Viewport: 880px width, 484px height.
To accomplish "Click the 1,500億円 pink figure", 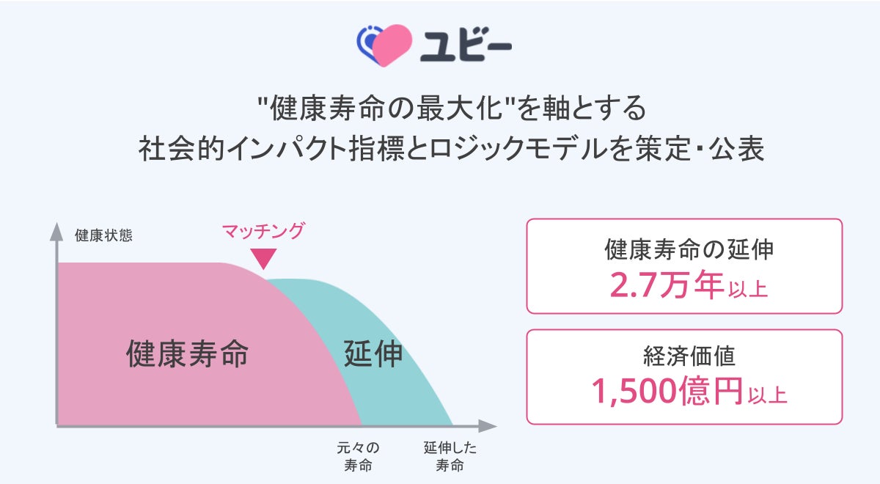I will click(x=666, y=393).
